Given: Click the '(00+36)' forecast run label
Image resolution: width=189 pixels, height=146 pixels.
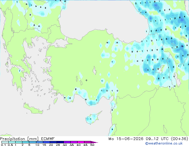Looking at the screenshot, I should click(x=179, y=139).
